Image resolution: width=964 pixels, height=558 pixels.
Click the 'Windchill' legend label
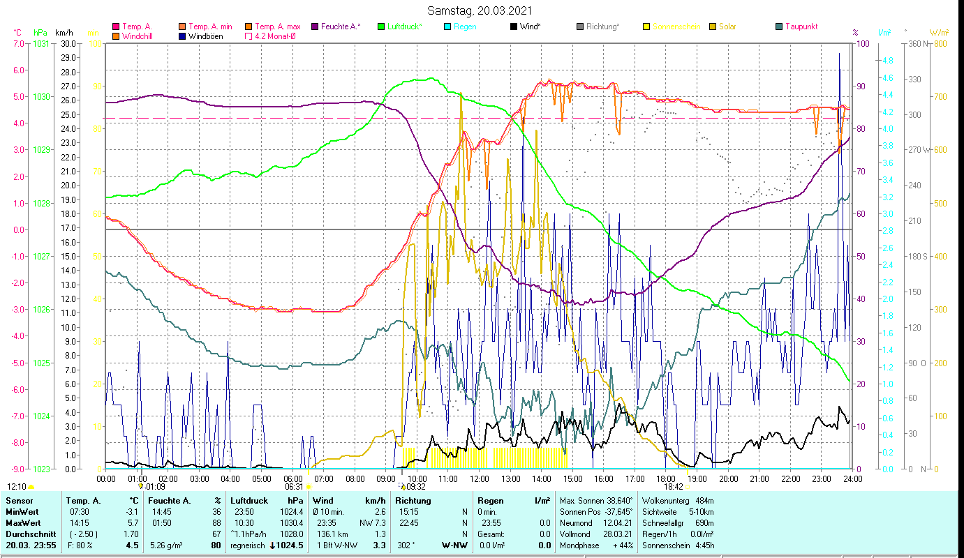pos(138,36)
